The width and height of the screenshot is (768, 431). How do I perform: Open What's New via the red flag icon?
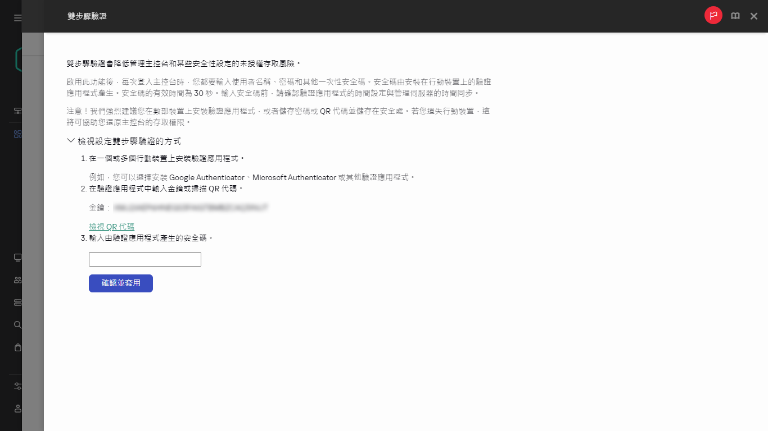click(713, 16)
